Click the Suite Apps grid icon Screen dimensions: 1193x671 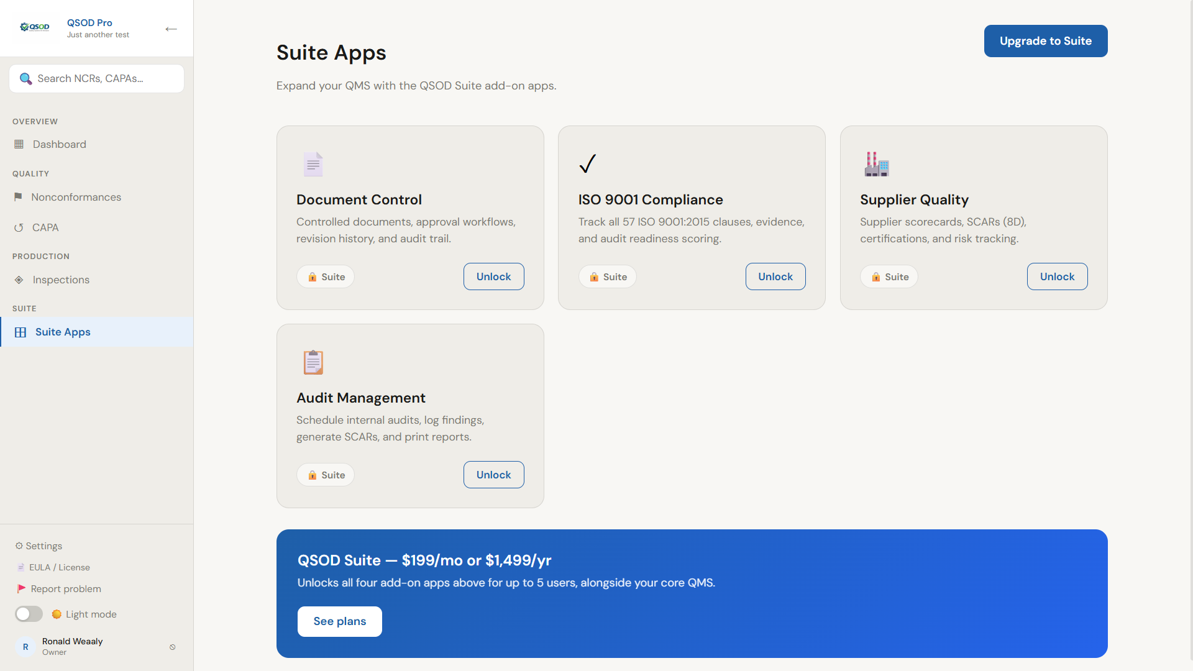(21, 332)
